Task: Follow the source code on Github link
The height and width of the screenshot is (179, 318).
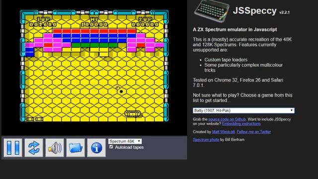Action: click(227, 119)
